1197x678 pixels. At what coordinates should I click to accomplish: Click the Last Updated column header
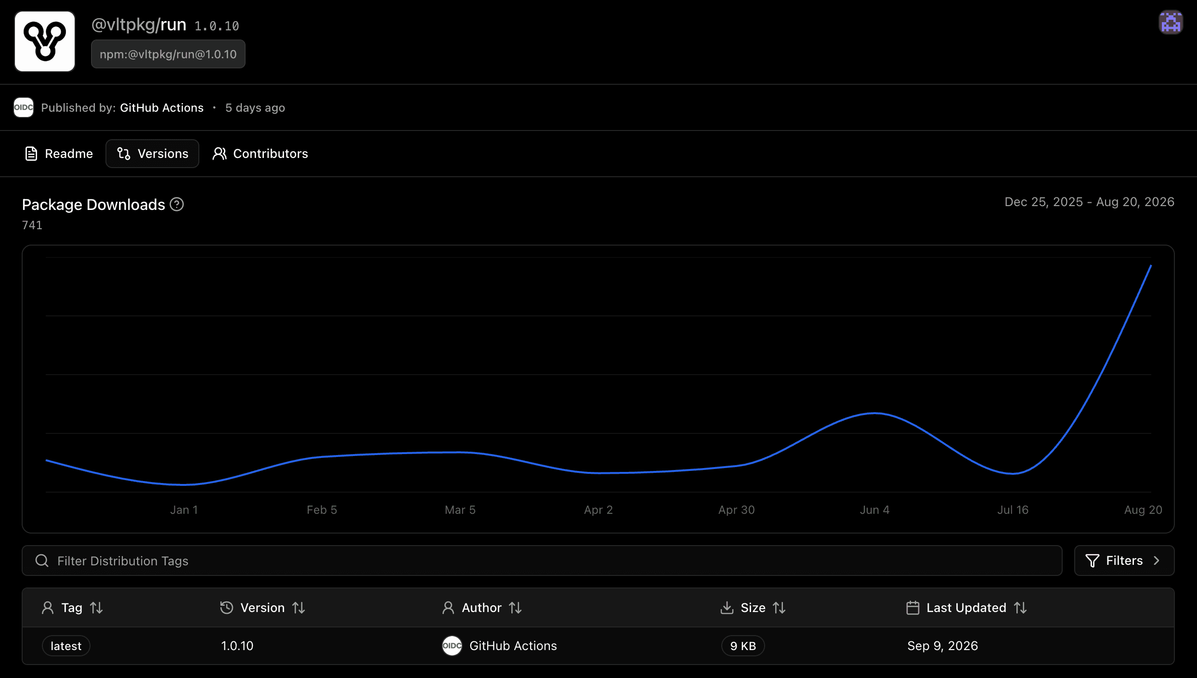(x=966, y=608)
